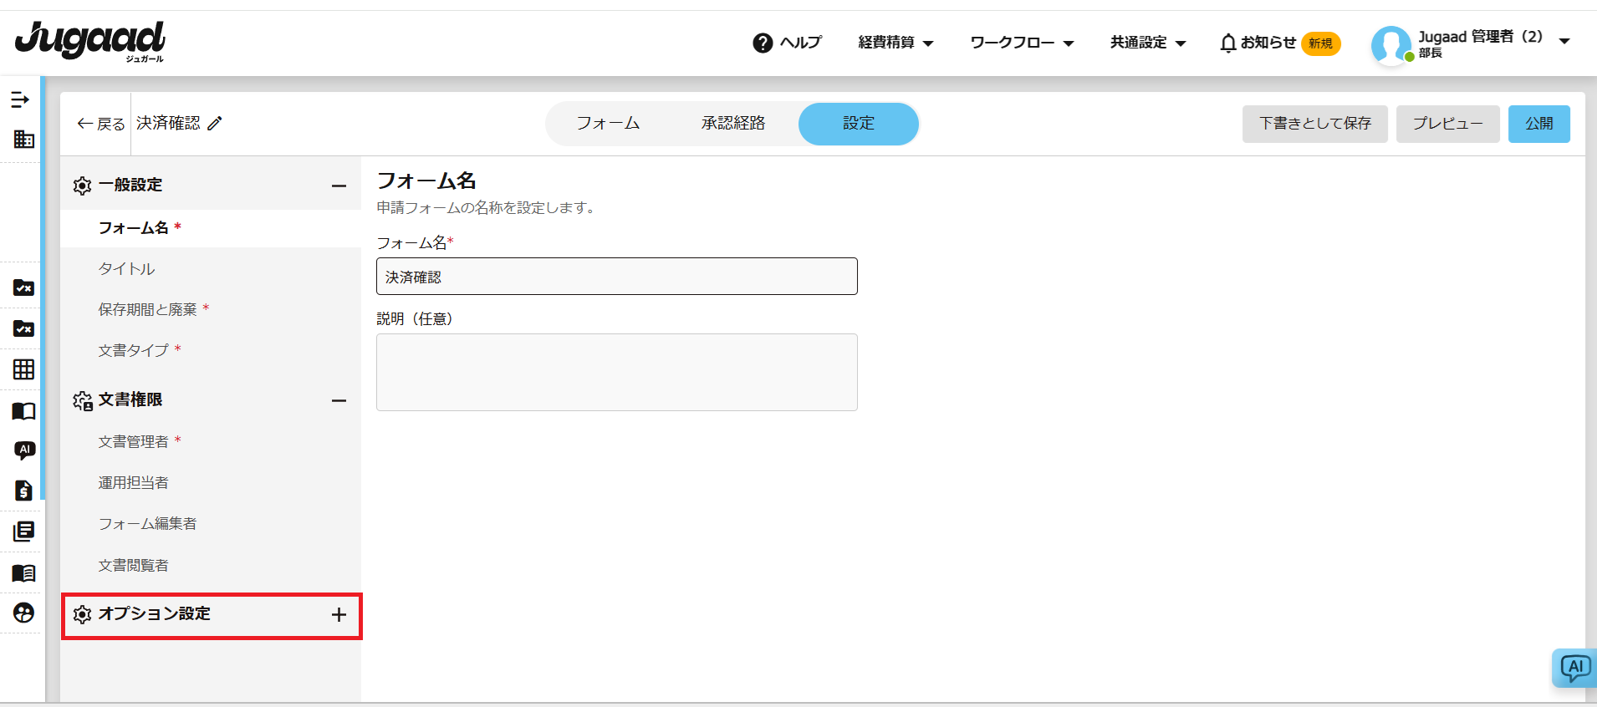
Task: Click the building icon in the sidebar
Action: (23, 140)
